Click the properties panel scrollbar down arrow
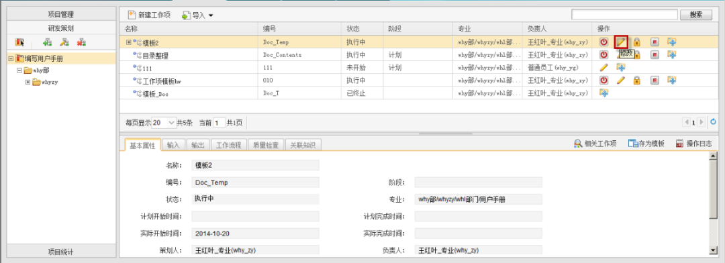The image size is (725, 263). (714, 250)
